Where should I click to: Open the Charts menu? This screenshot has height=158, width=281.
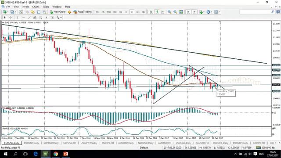tap(36, 7)
